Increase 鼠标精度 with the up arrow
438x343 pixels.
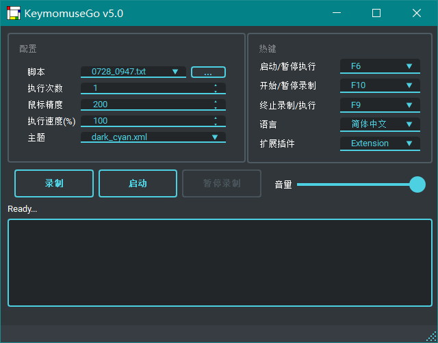(x=216, y=102)
